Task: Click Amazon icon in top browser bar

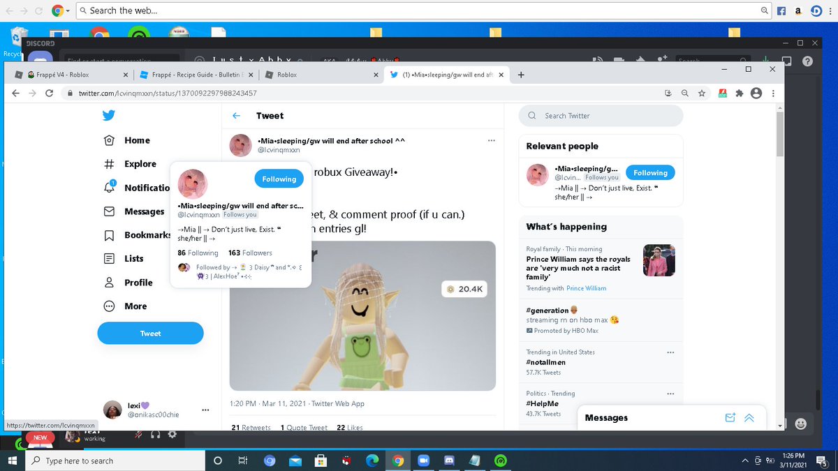Action: tap(797, 10)
